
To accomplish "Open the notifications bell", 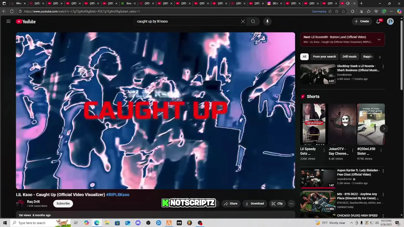I will pyautogui.click(x=378, y=21).
